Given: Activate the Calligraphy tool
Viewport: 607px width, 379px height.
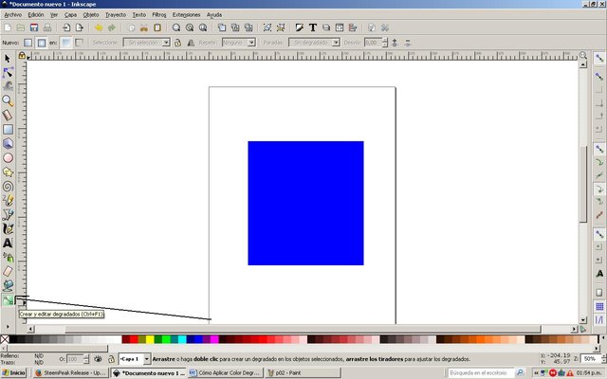Looking at the screenshot, I should (x=8, y=229).
